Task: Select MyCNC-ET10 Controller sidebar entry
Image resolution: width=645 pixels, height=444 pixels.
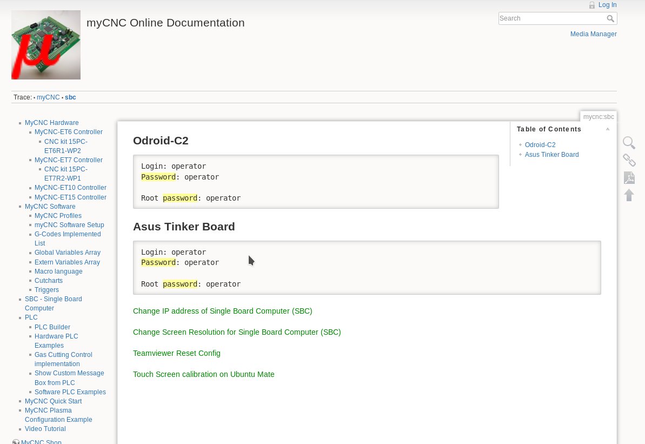Action: pyautogui.click(x=70, y=188)
